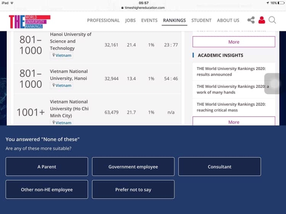This screenshot has width=286, height=214.
Task: Open the Jobs menu item
Action: [130, 21]
